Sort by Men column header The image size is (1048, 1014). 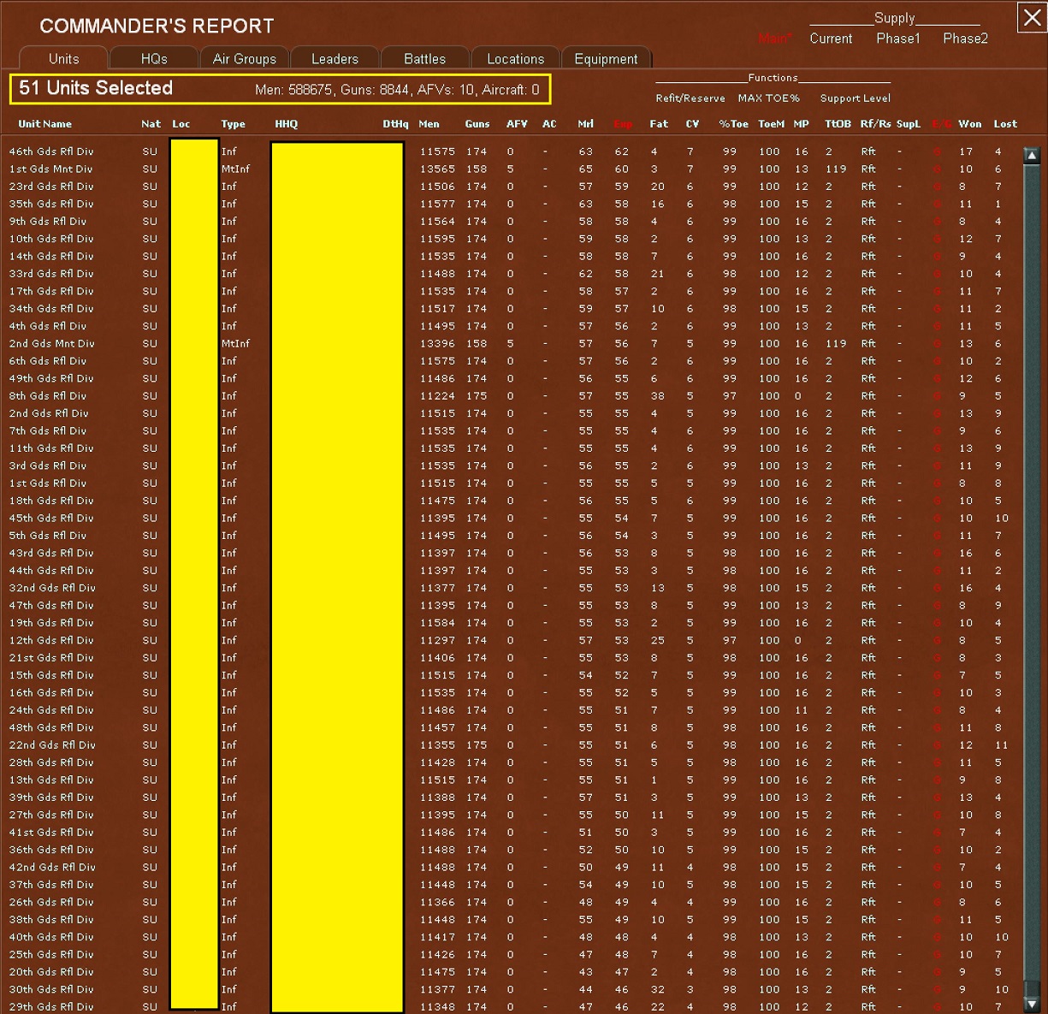pyautogui.click(x=429, y=124)
